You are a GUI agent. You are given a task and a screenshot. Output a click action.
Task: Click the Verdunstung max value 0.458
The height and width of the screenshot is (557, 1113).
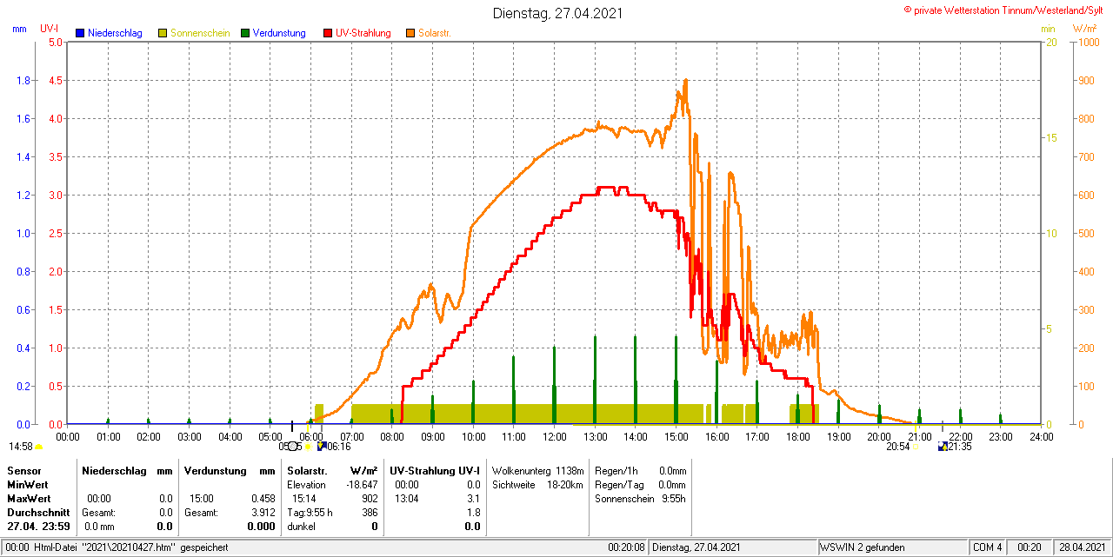pyautogui.click(x=262, y=499)
